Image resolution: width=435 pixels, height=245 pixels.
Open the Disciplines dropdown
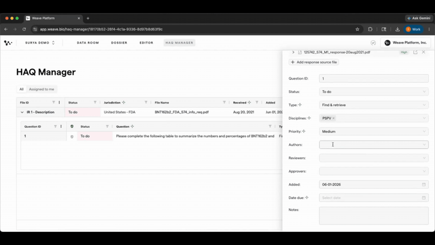374,118
